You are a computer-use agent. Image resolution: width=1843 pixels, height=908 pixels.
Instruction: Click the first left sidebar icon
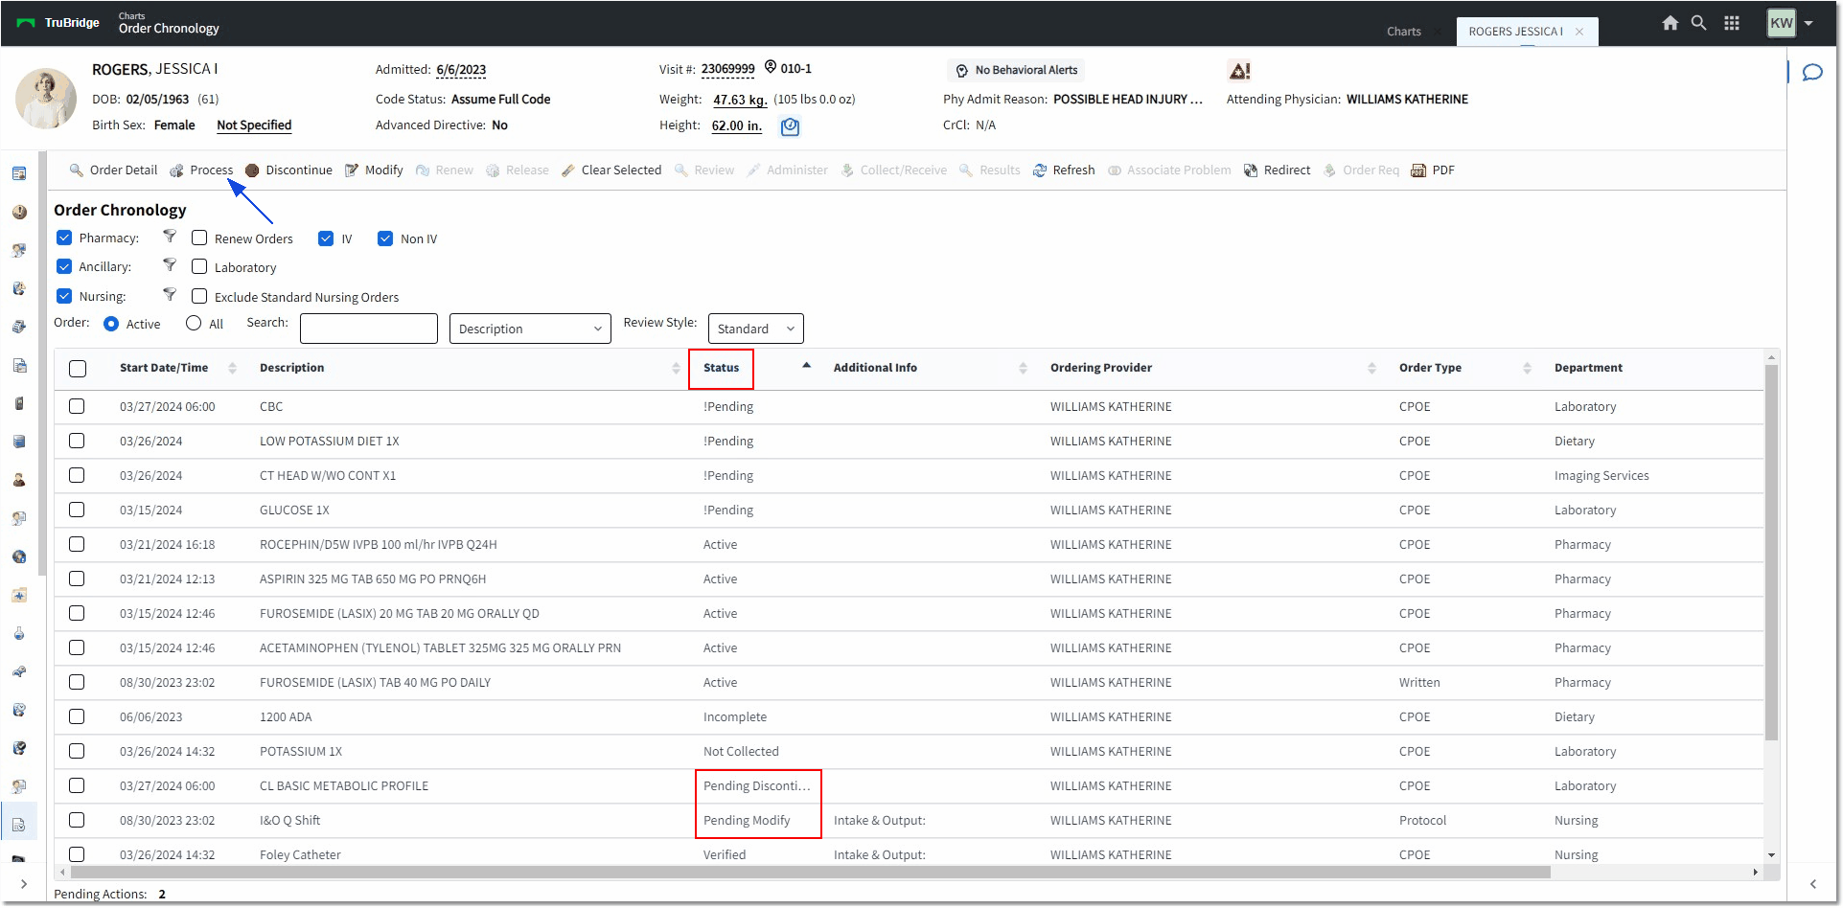[x=19, y=173]
